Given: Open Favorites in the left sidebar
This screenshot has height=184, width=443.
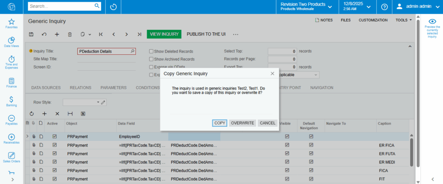Looking at the screenshot, I should pyautogui.click(x=12, y=23).
